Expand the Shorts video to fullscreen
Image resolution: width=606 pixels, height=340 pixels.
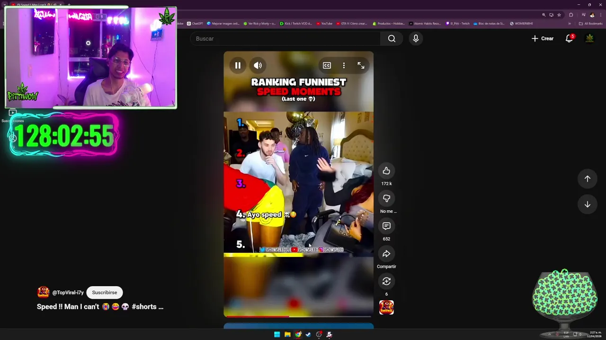click(x=361, y=66)
